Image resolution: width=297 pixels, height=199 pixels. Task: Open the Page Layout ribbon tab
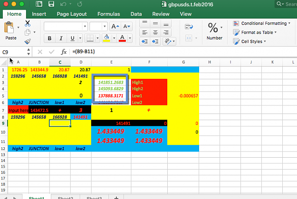72,14
